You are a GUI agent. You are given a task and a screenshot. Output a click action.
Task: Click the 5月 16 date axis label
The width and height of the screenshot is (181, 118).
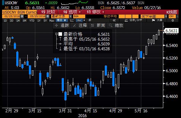coord(141,111)
